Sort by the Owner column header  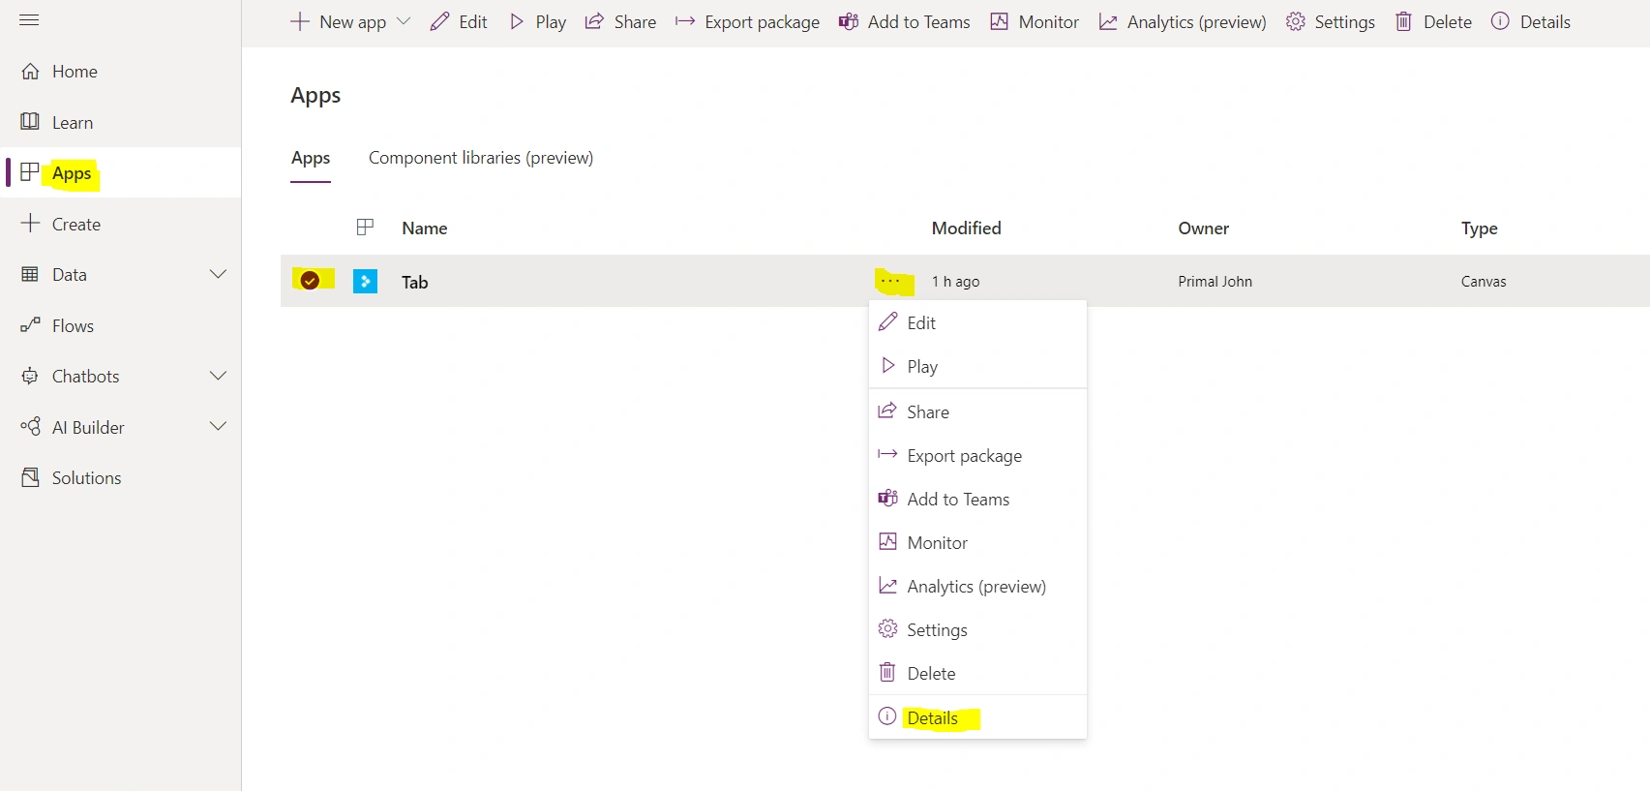click(x=1204, y=228)
